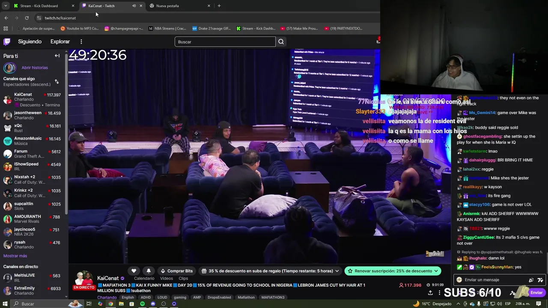Expand the gift subs discount chevron

pyautogui.click(x=337, y=271)
